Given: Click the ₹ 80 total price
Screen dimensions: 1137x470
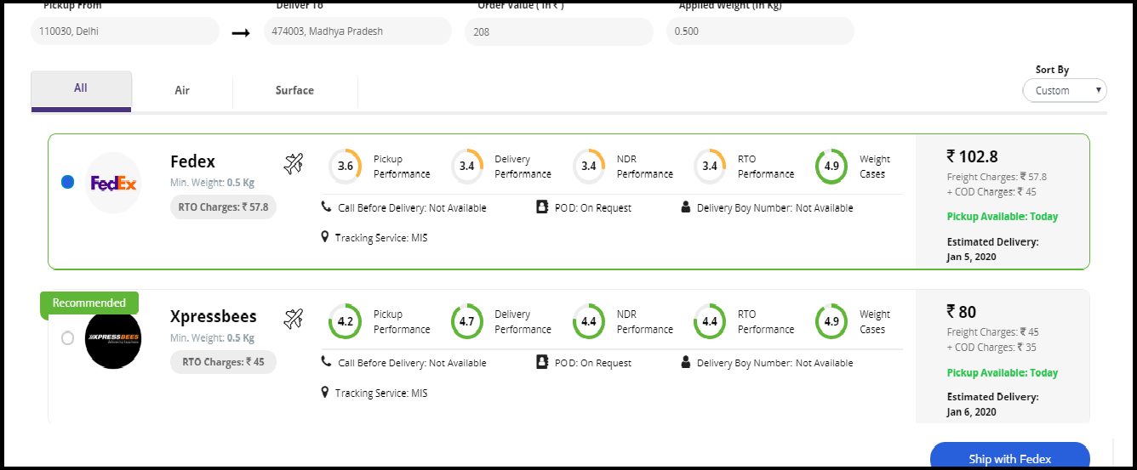Looking at the screenshot, I should pos(962,312).
